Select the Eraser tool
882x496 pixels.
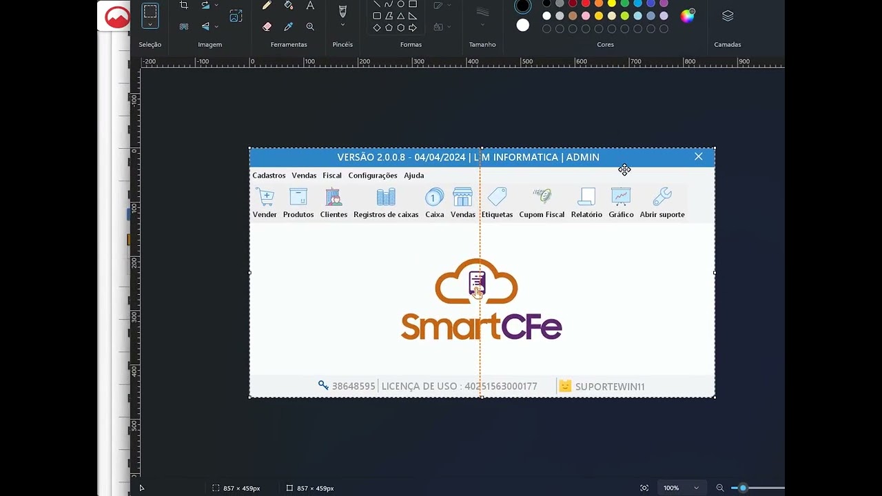[x=267, y=26]
